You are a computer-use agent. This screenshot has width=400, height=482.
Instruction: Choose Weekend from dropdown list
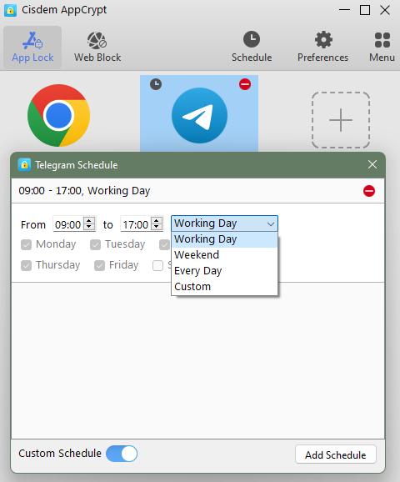click(224, 255)
